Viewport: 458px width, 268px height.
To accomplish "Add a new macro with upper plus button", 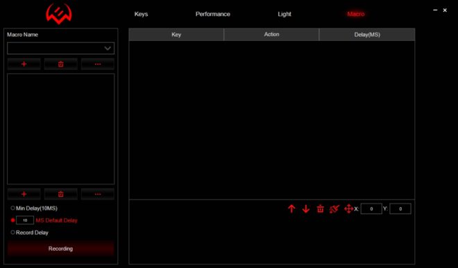I will pos(24,64).
